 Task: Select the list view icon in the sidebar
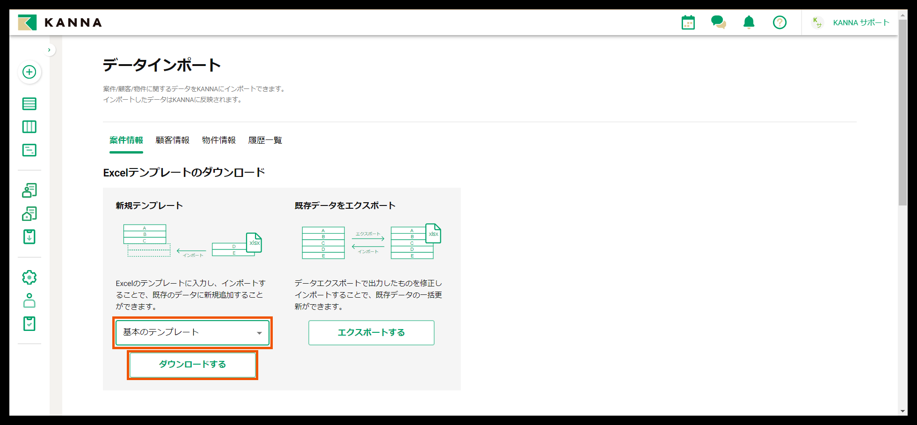click(29, 103)
